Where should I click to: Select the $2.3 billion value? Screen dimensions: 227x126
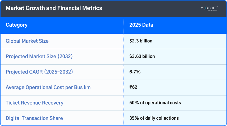[x=141, y=41]
